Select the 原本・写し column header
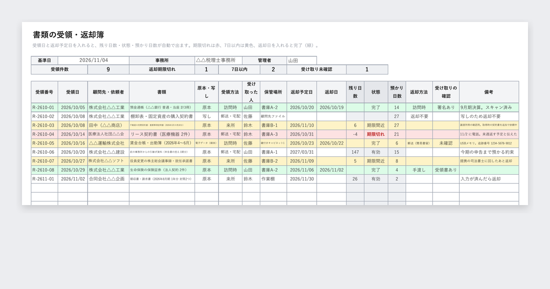The width and height of the screenshot is (550, 289). pyautogui.click(x=207, y=92)
